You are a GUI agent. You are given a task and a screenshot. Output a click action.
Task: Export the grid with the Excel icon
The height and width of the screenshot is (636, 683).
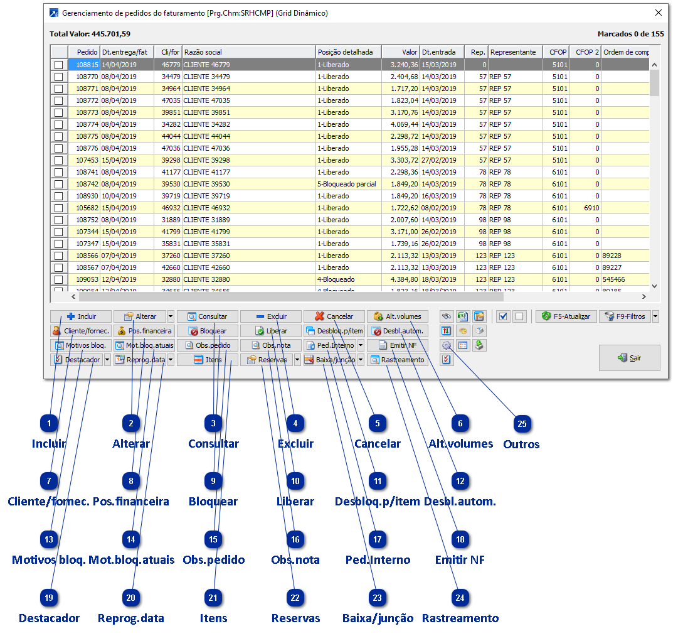click(463, 316)
